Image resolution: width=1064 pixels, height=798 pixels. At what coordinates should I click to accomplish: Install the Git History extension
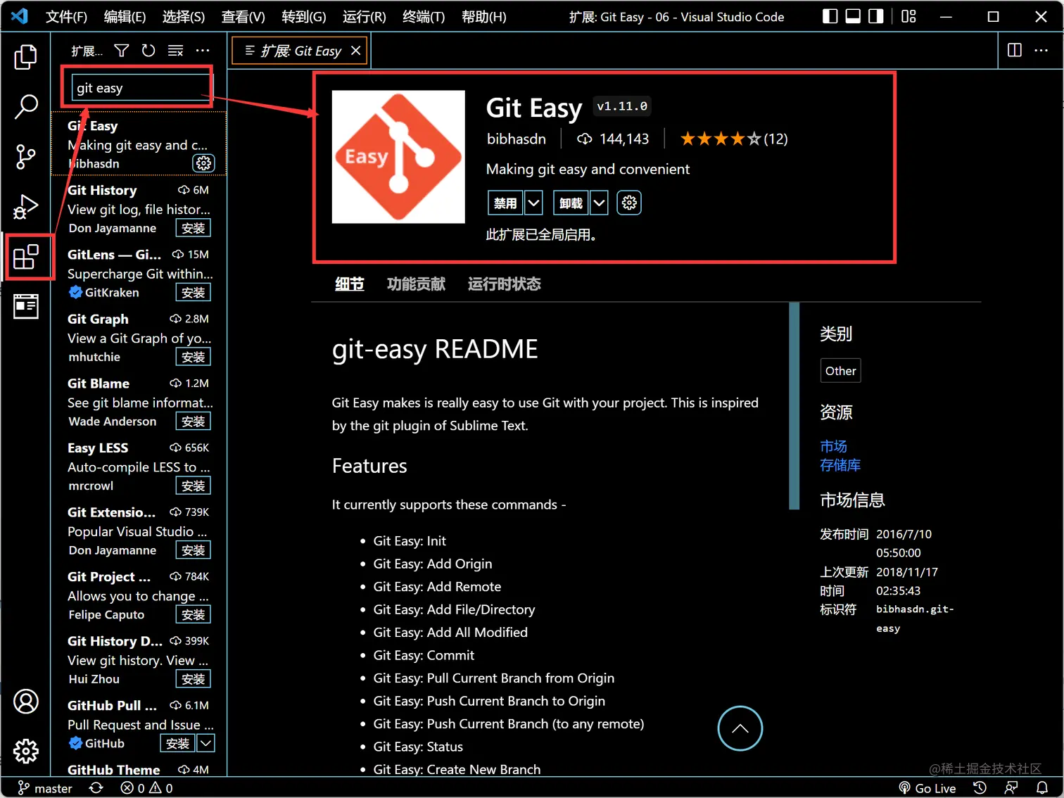pos(193,227)
